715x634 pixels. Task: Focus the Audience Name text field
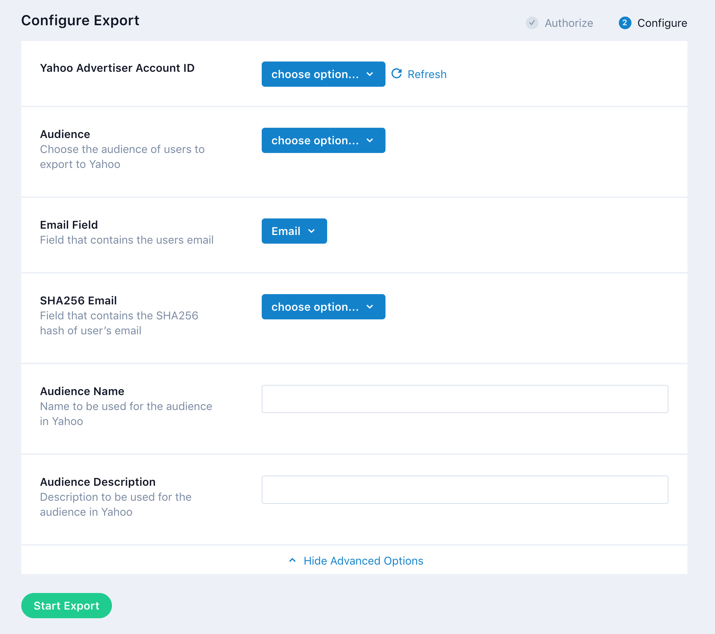tap(465, 399)
